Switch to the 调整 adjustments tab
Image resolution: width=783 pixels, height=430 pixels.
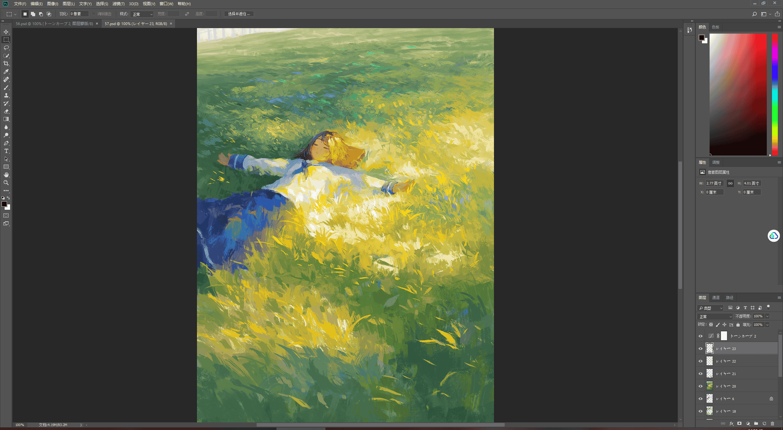coord(716,162)
